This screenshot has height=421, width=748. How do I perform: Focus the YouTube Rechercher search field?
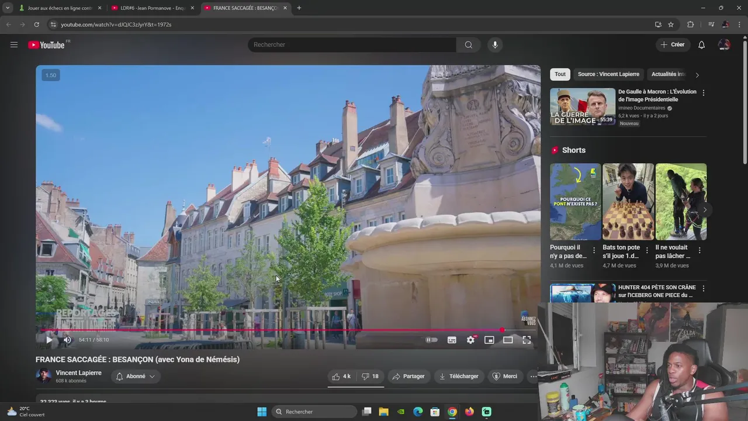click(352, 44)
